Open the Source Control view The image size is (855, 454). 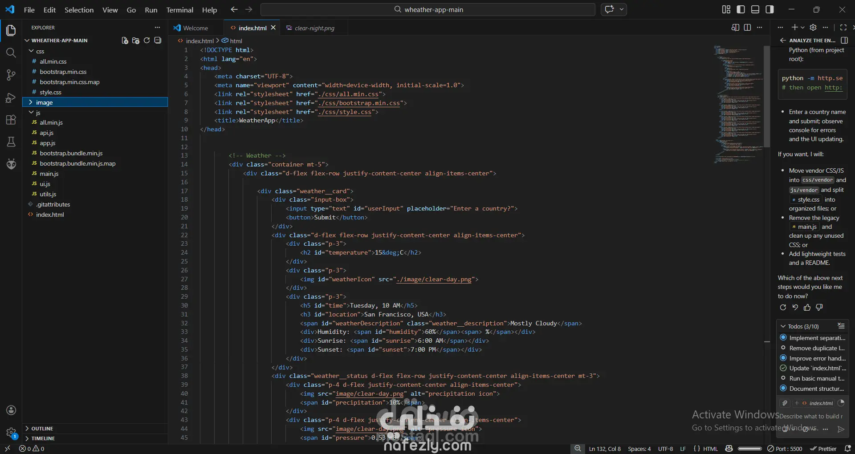pyautogui.click(x=11, y=75)
